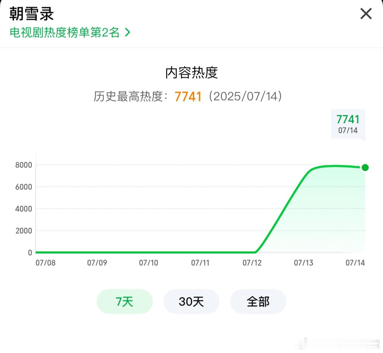383x353 pixels.
Task: Click the green data point on 07/14
Action: coord(365,168)
